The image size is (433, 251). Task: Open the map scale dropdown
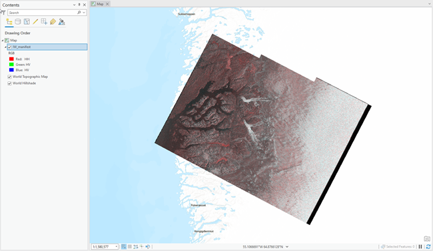[117, 246]
